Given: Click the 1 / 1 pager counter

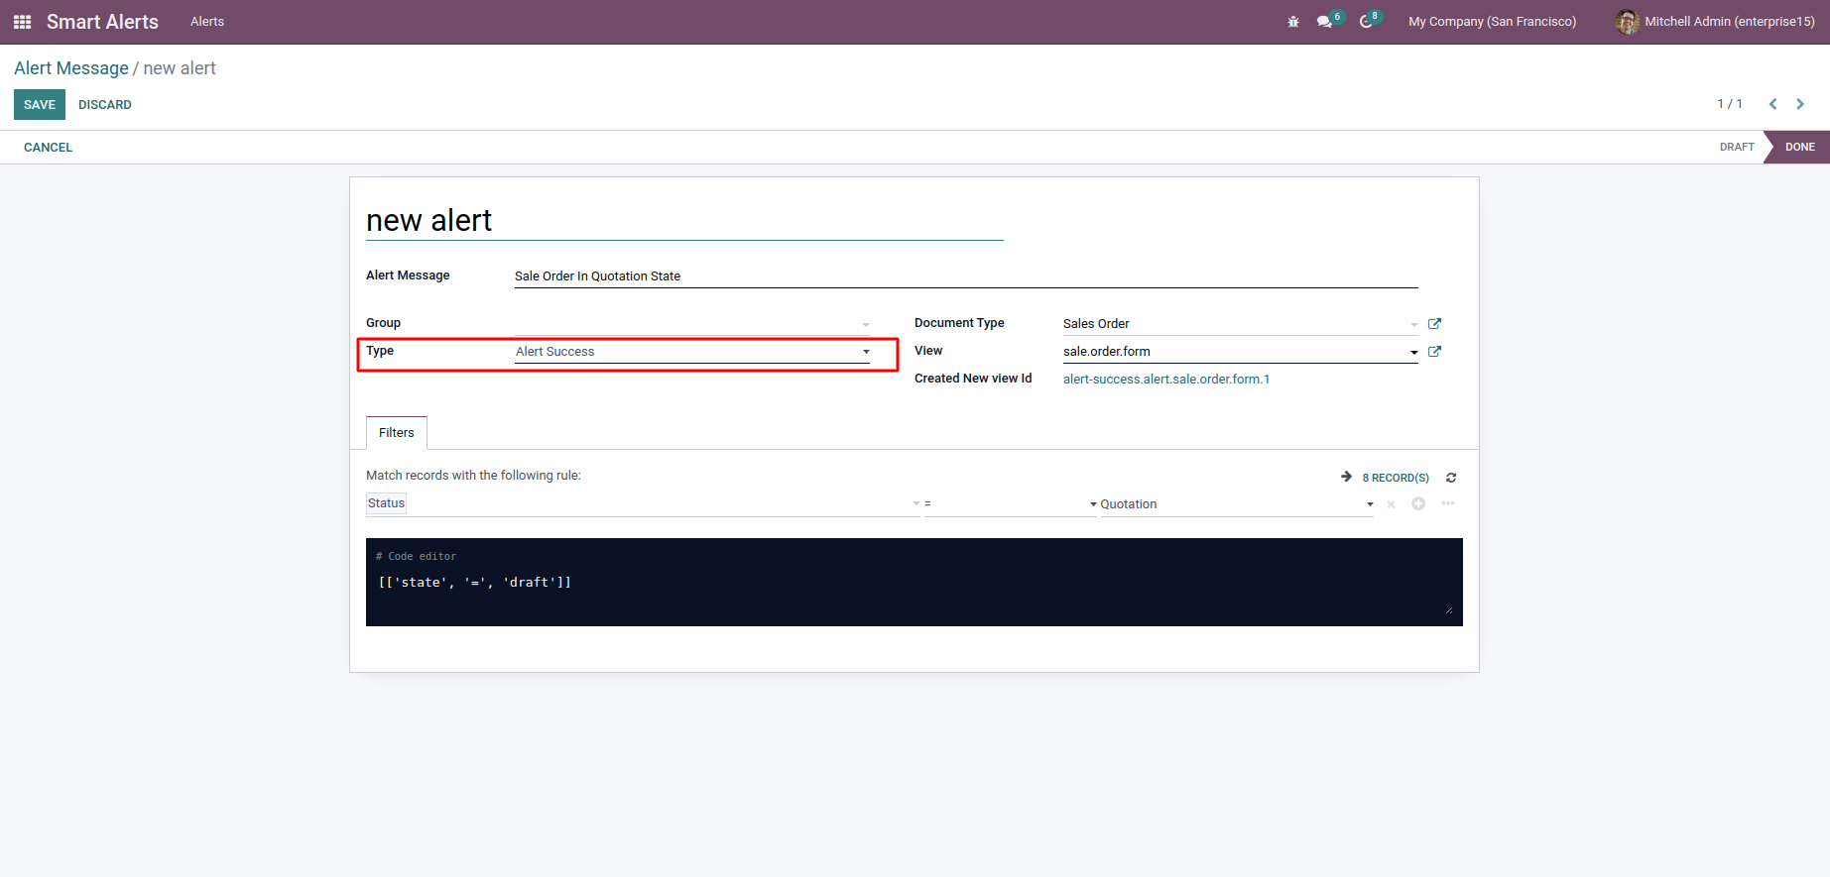Looking at the screenshot, I should (x=1730, y=104).
